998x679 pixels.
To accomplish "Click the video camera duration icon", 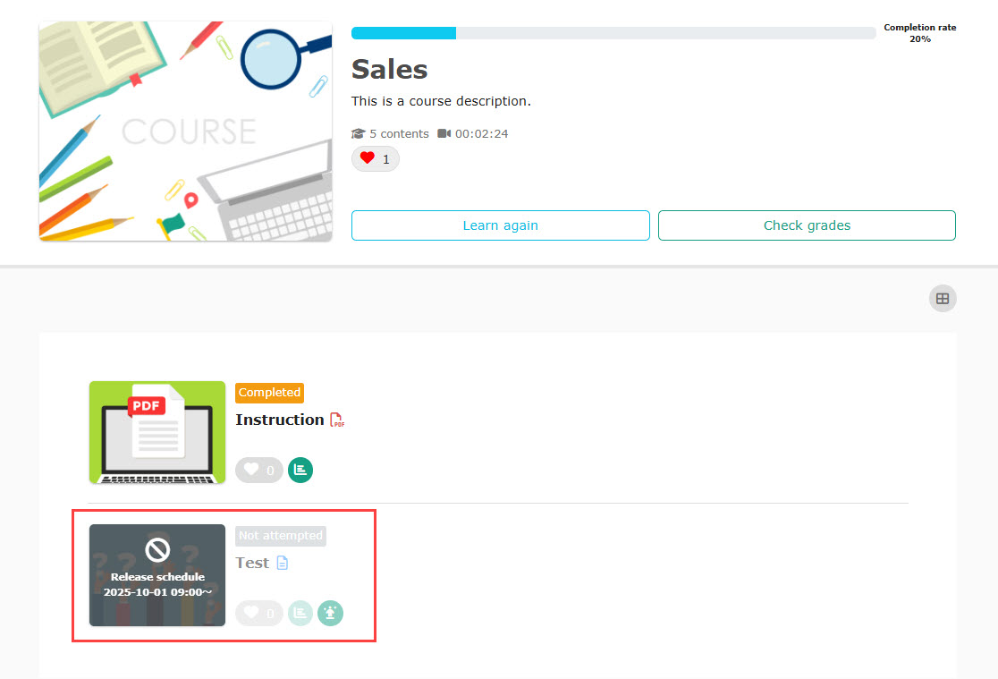I will [x=444, y=134].
